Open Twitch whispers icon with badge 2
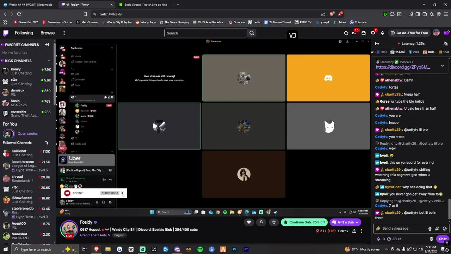The height and width of the screenshot is (254, 451). coord(373,33)
